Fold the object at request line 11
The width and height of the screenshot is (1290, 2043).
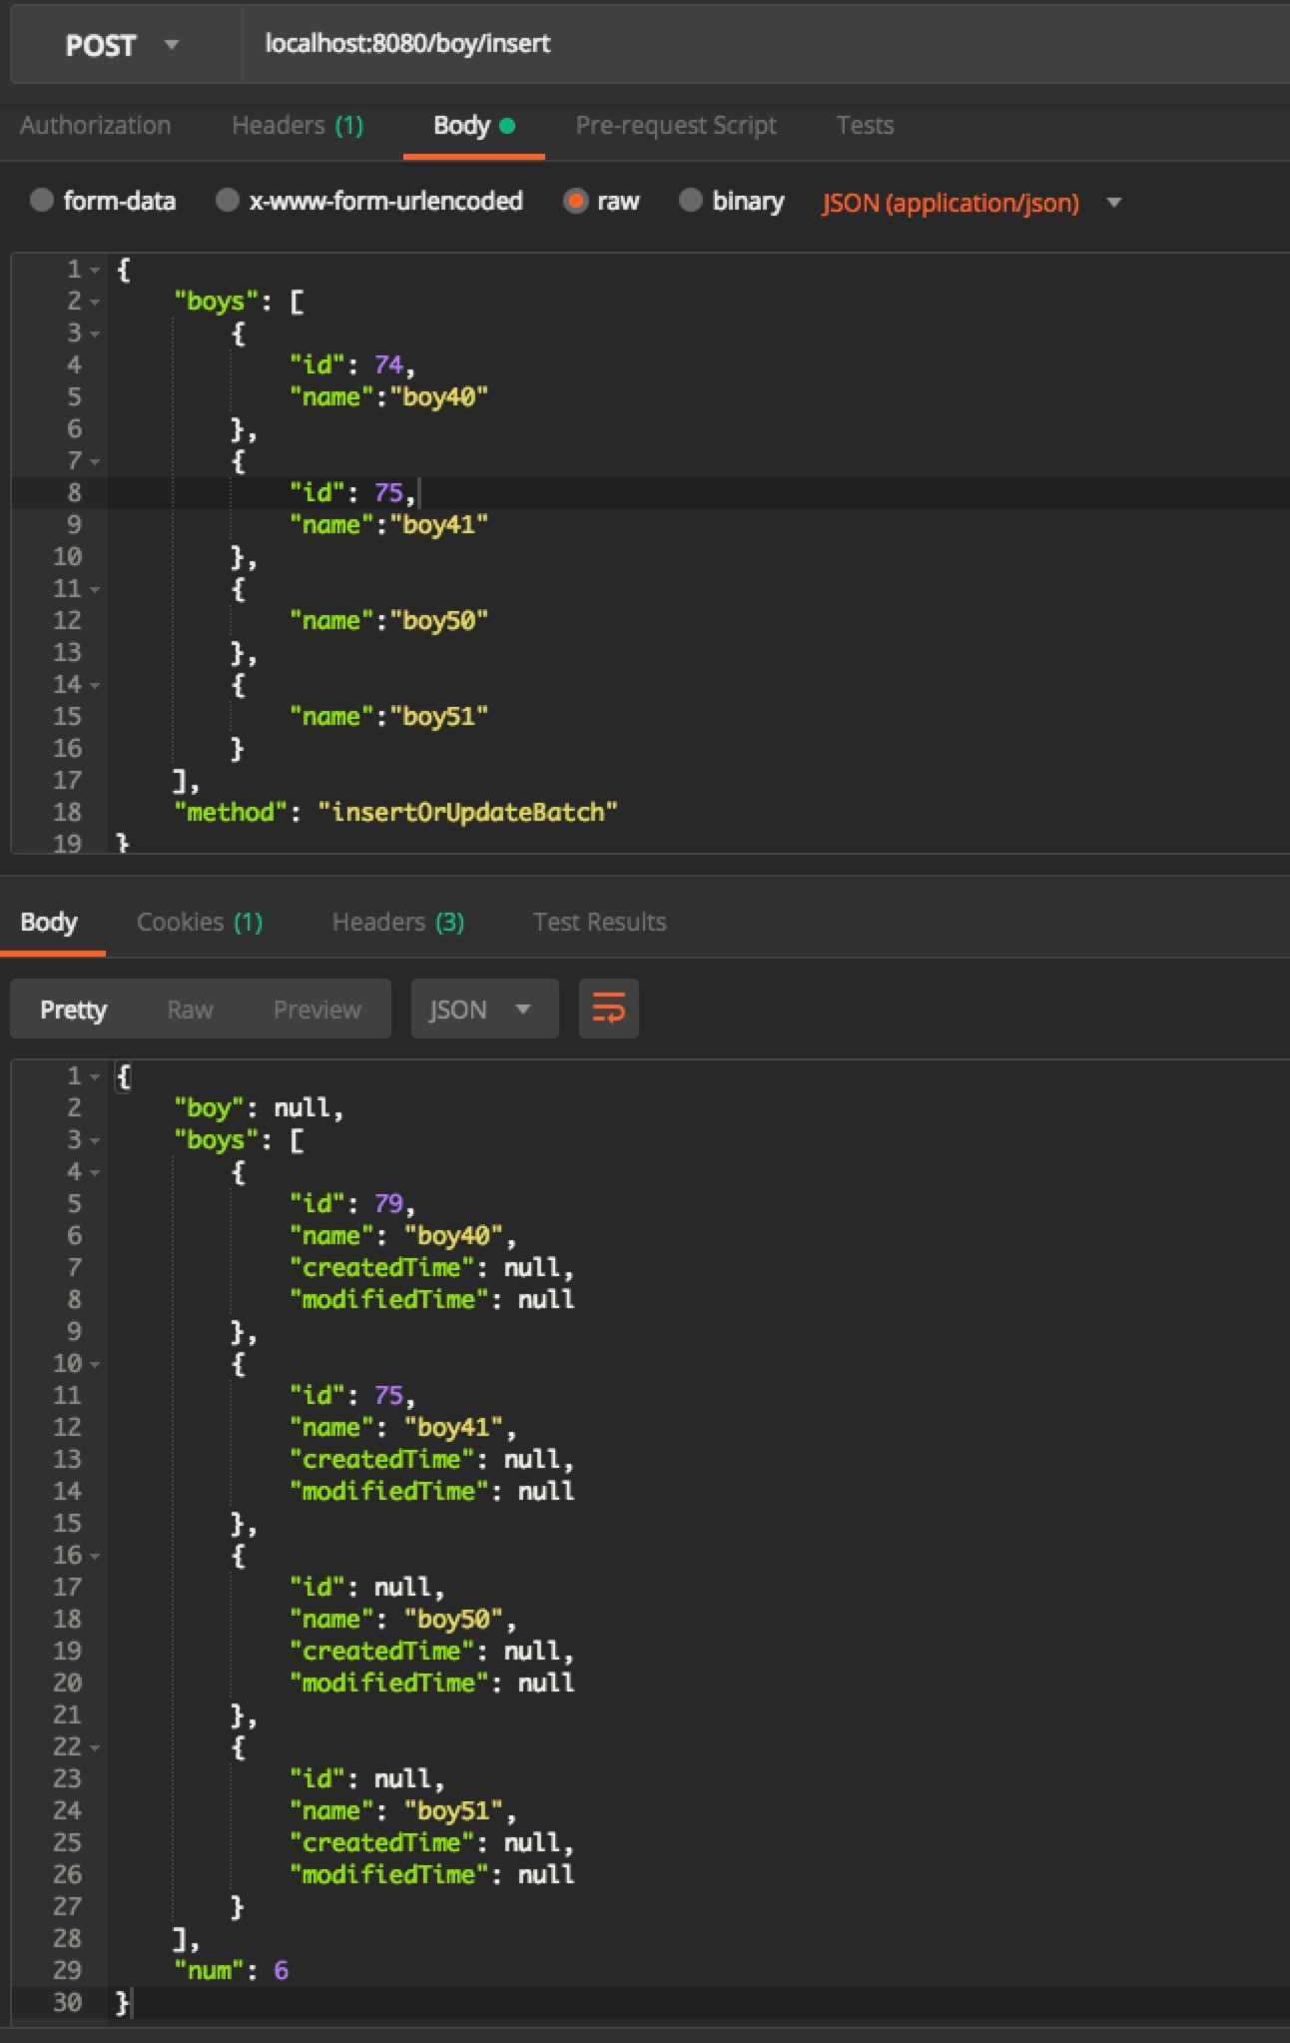(95, 590)
